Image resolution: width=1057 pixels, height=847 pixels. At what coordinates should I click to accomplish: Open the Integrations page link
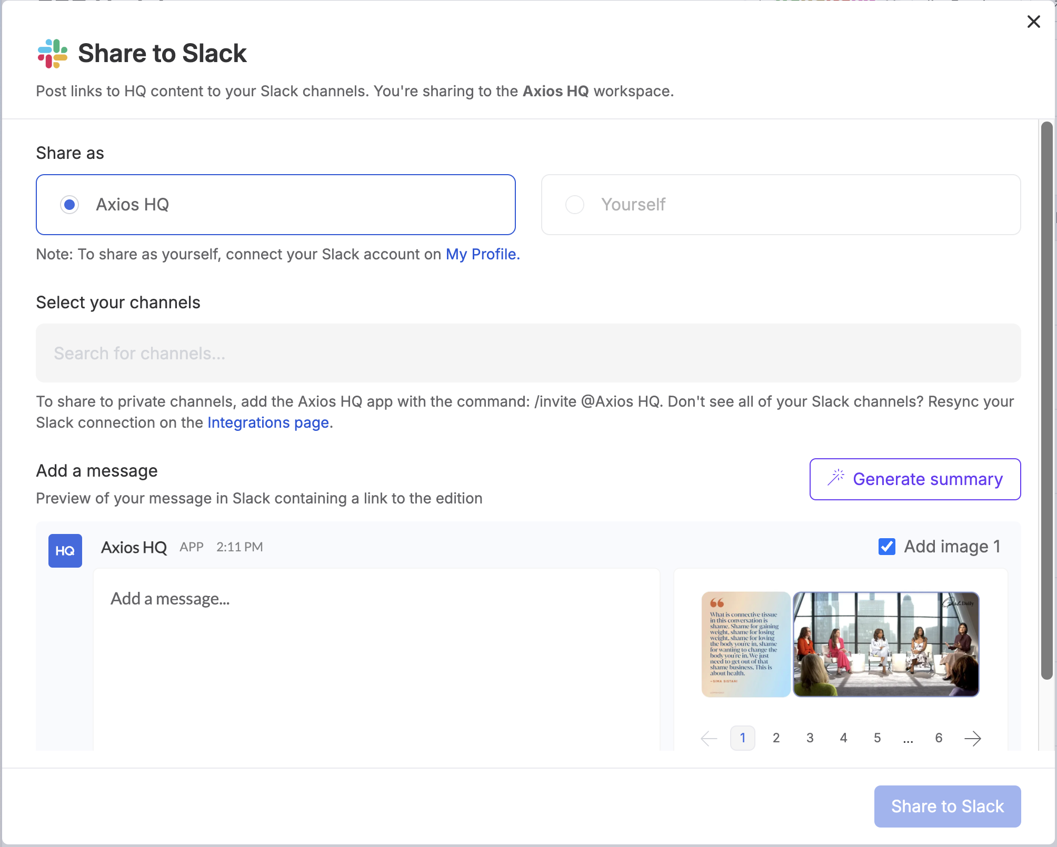click(x=268, y=422)
